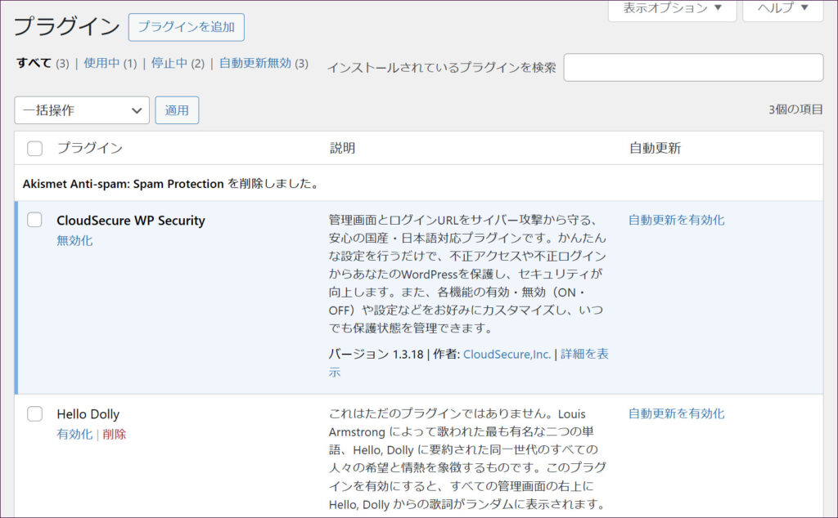This screenshot has height=518, width=838.
Task: Click the plugin search input field
Action: click(x=693, y=68)
